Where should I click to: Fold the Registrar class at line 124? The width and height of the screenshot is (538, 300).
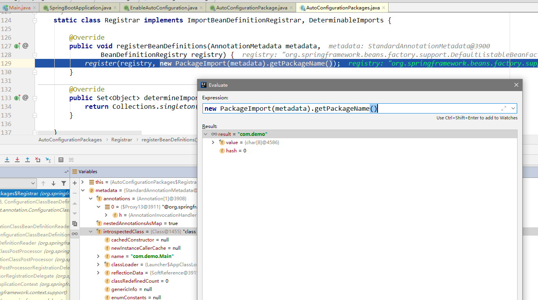click(35, 20)
